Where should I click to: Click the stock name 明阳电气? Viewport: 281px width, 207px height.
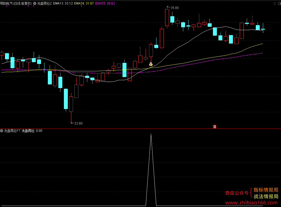click(7, 3)
